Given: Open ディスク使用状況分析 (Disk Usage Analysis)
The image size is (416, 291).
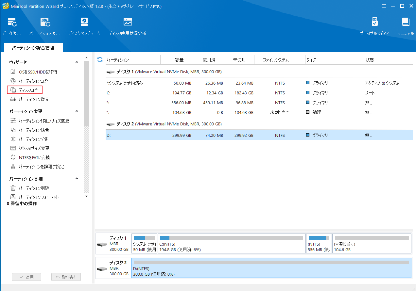Looking at the screenshot, I should 127,26.
